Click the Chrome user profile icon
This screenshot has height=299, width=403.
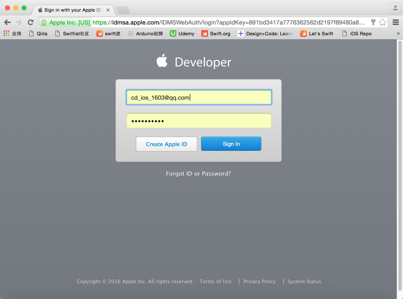click(x=395, y=8)
